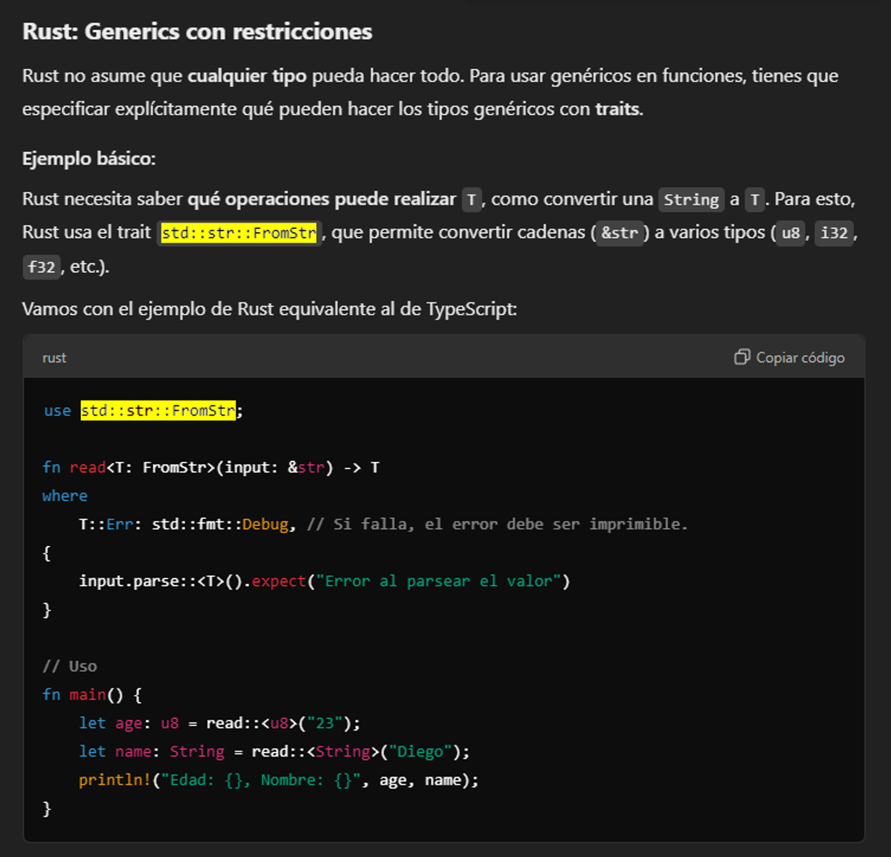Click the 'where' keyword in code
The image size is (891, 857).
[x=65, y=496]
